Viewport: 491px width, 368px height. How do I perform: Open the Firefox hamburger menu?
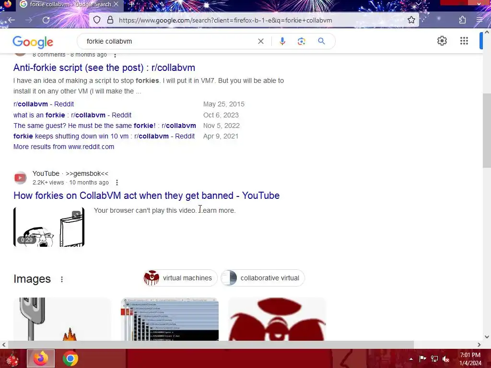[479, 20]
